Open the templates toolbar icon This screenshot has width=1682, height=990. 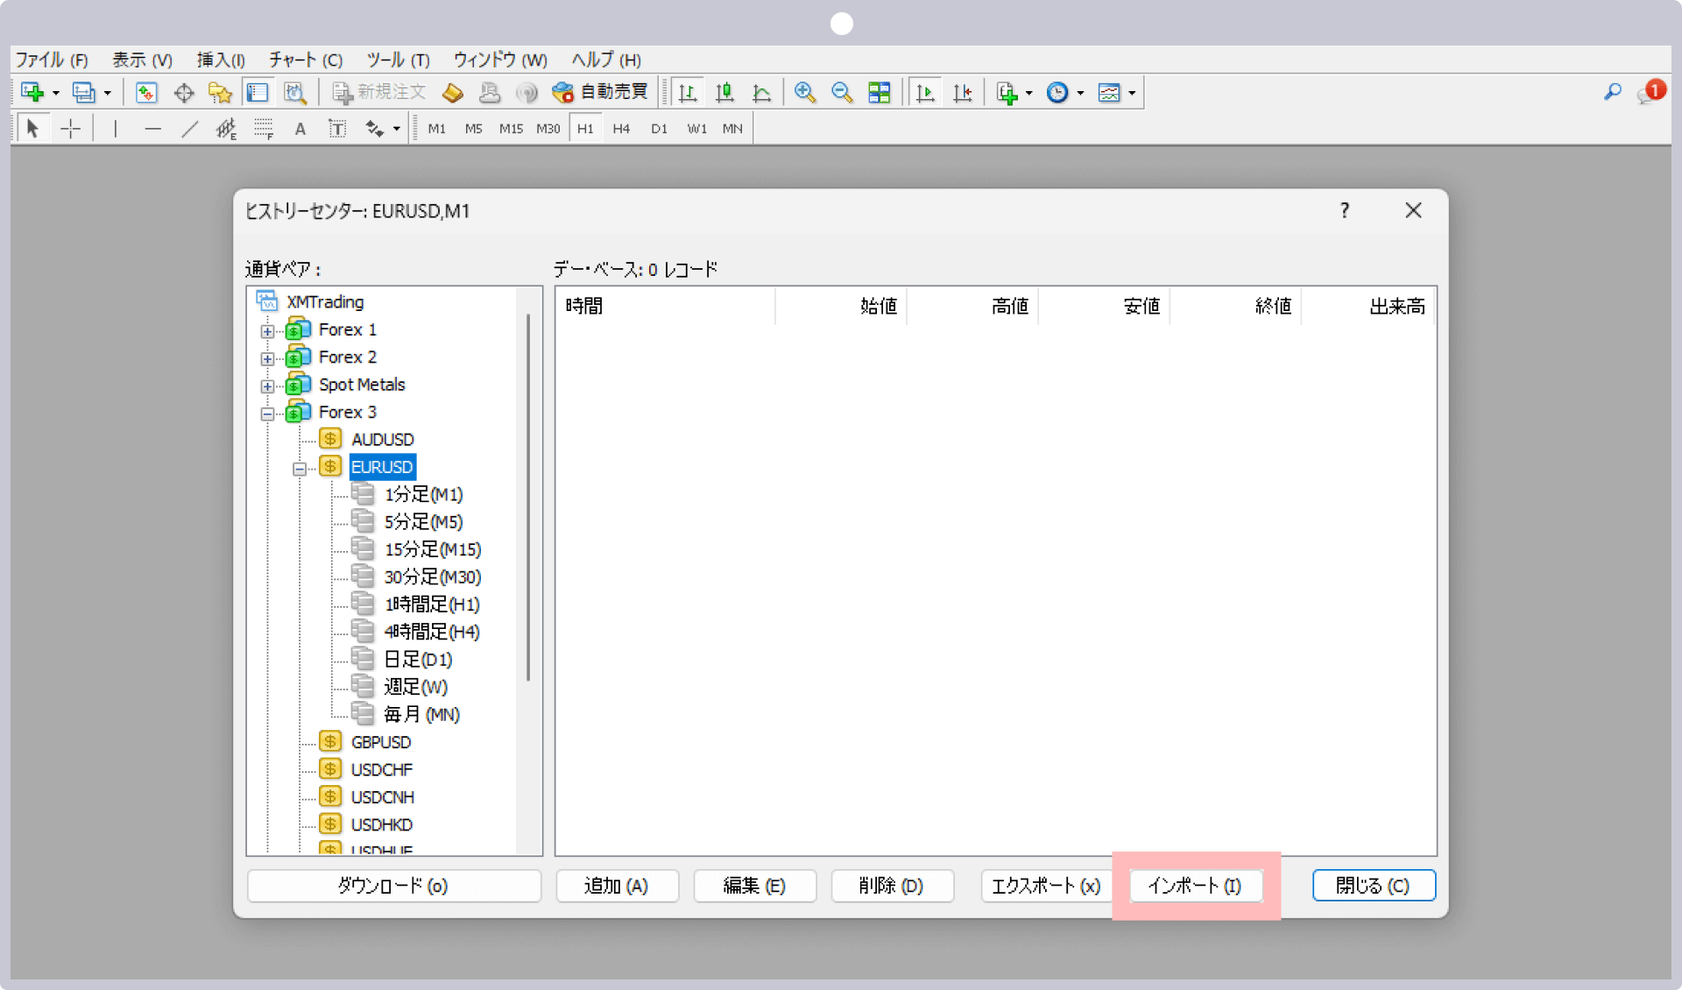click(1109, 92)
